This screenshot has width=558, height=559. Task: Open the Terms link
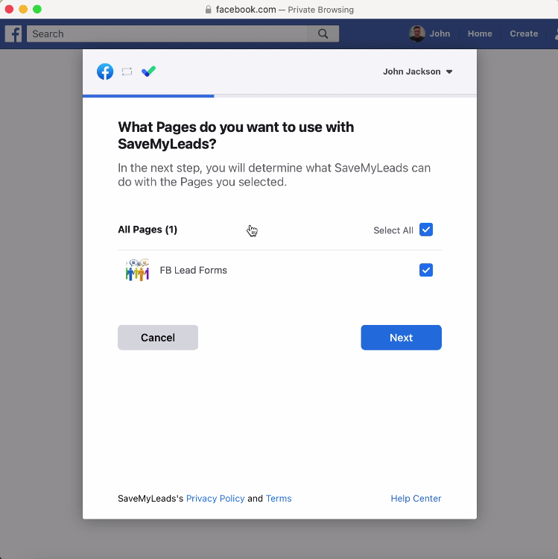(279, 499)
